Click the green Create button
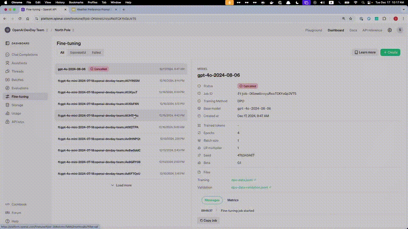 [390, 53]
